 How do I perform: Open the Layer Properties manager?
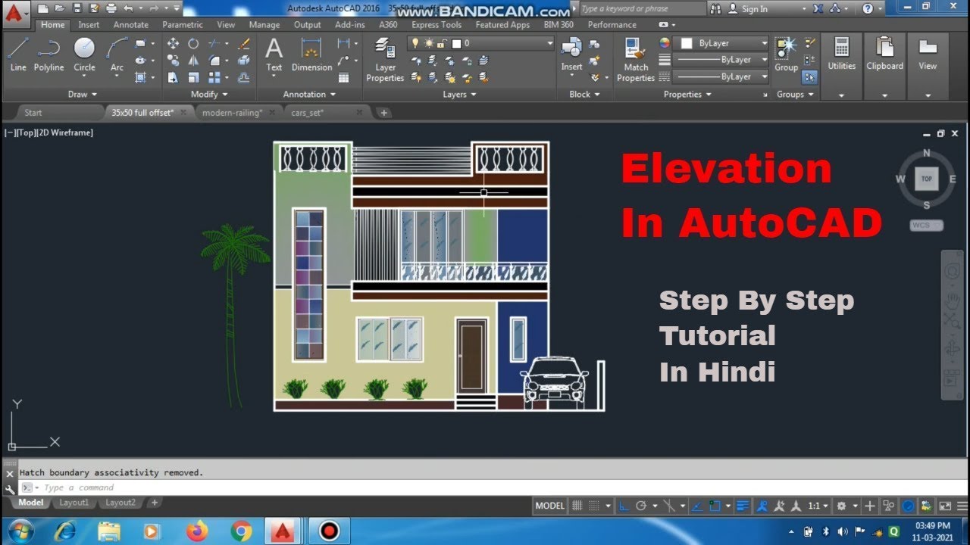[385, 59]
